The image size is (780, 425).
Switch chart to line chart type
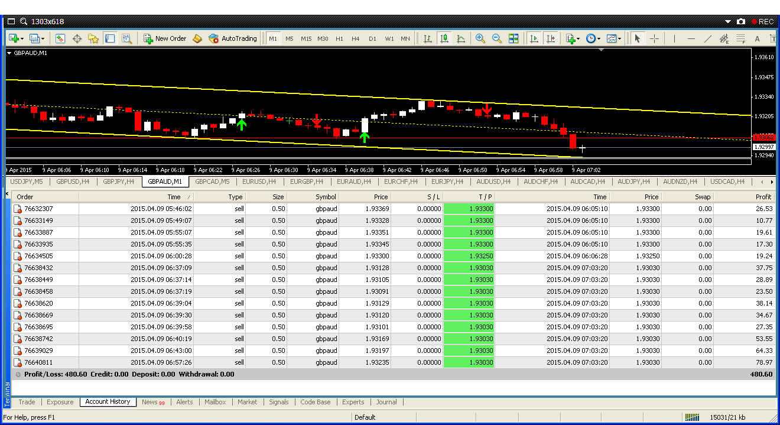460,38
